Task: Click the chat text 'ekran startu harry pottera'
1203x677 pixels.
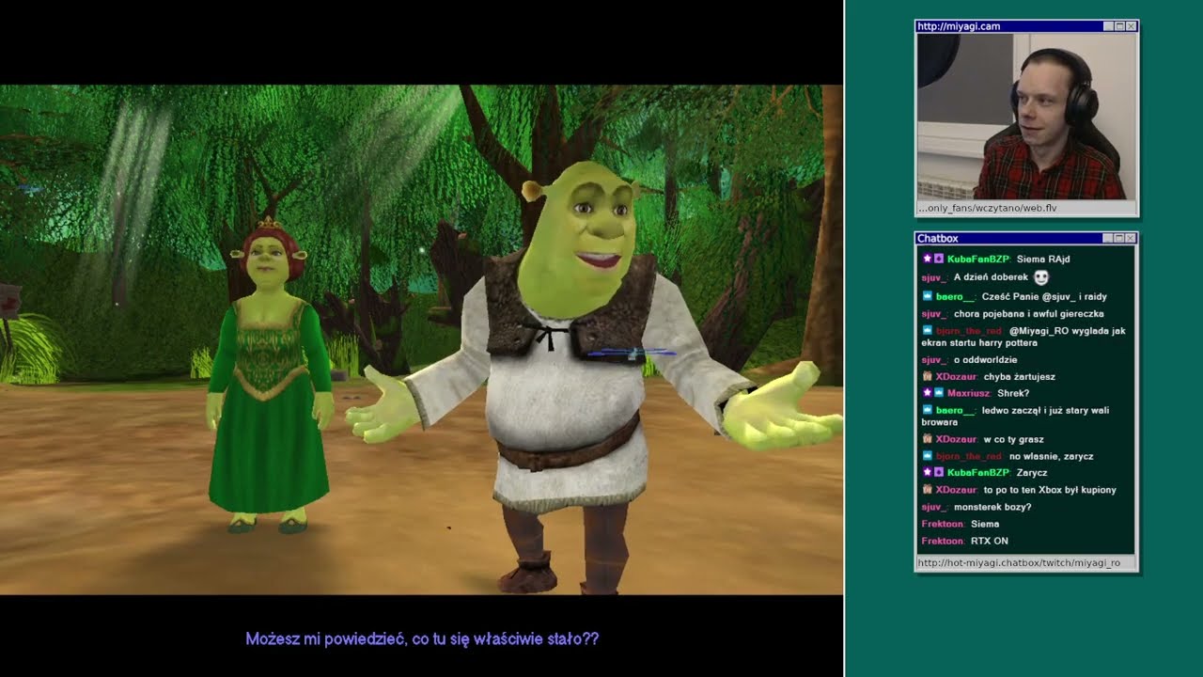Action: [977, 343]
